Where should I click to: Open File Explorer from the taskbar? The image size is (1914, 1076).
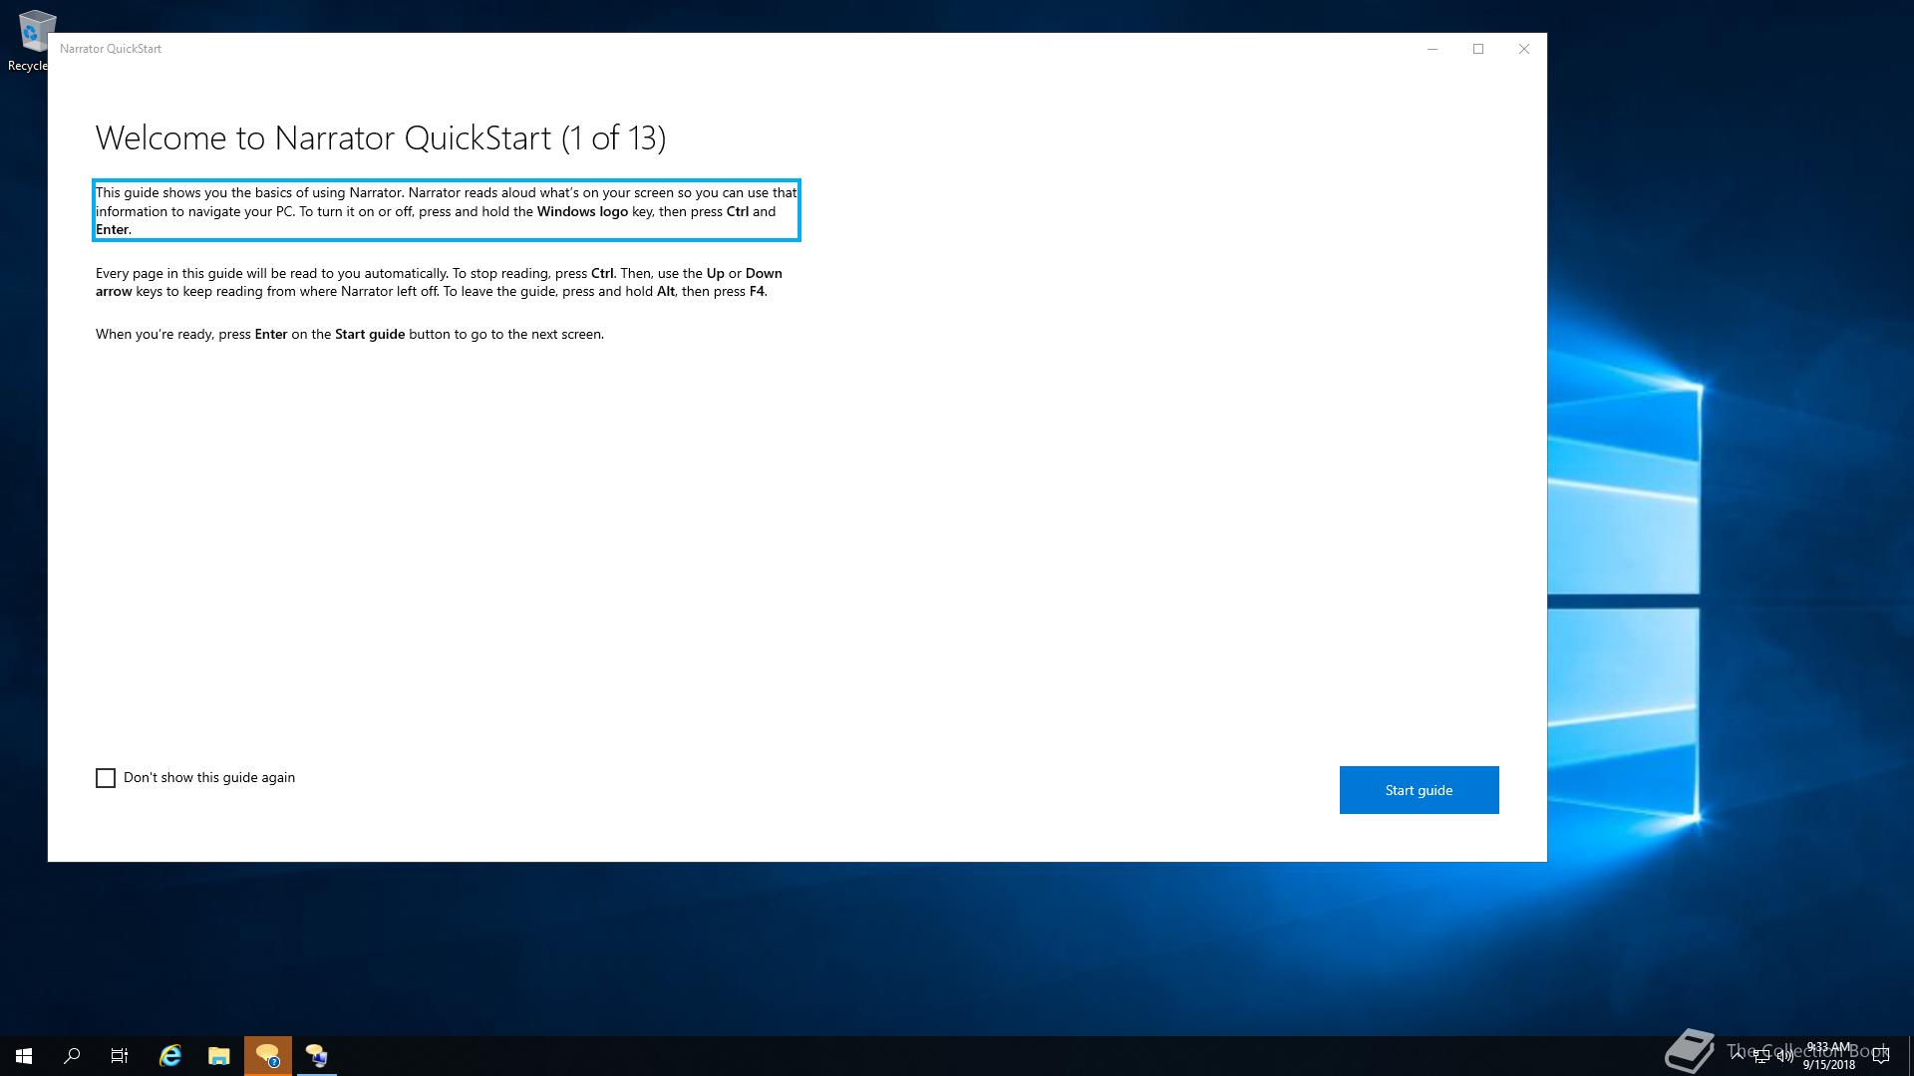[x=219, y=1056]
